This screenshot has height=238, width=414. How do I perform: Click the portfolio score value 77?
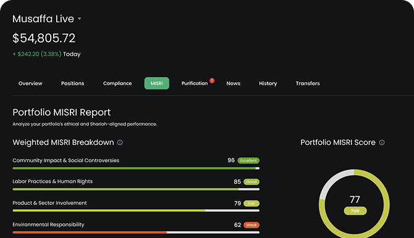coord(355,200)
